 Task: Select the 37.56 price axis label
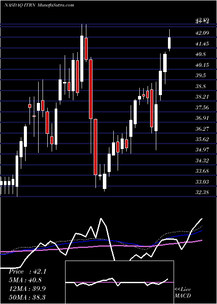pyautogui.click(x=202, y=107)
